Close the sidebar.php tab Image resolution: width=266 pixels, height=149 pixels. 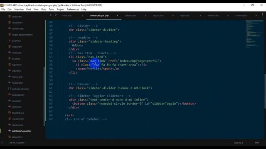click(145, 16)
